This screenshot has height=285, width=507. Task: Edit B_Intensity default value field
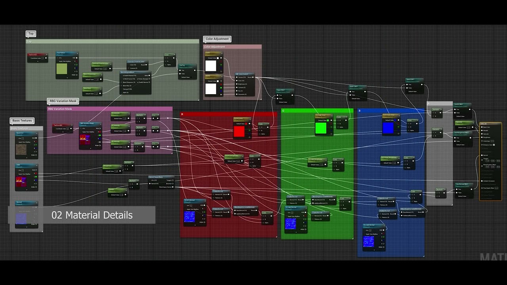(124, 147)
